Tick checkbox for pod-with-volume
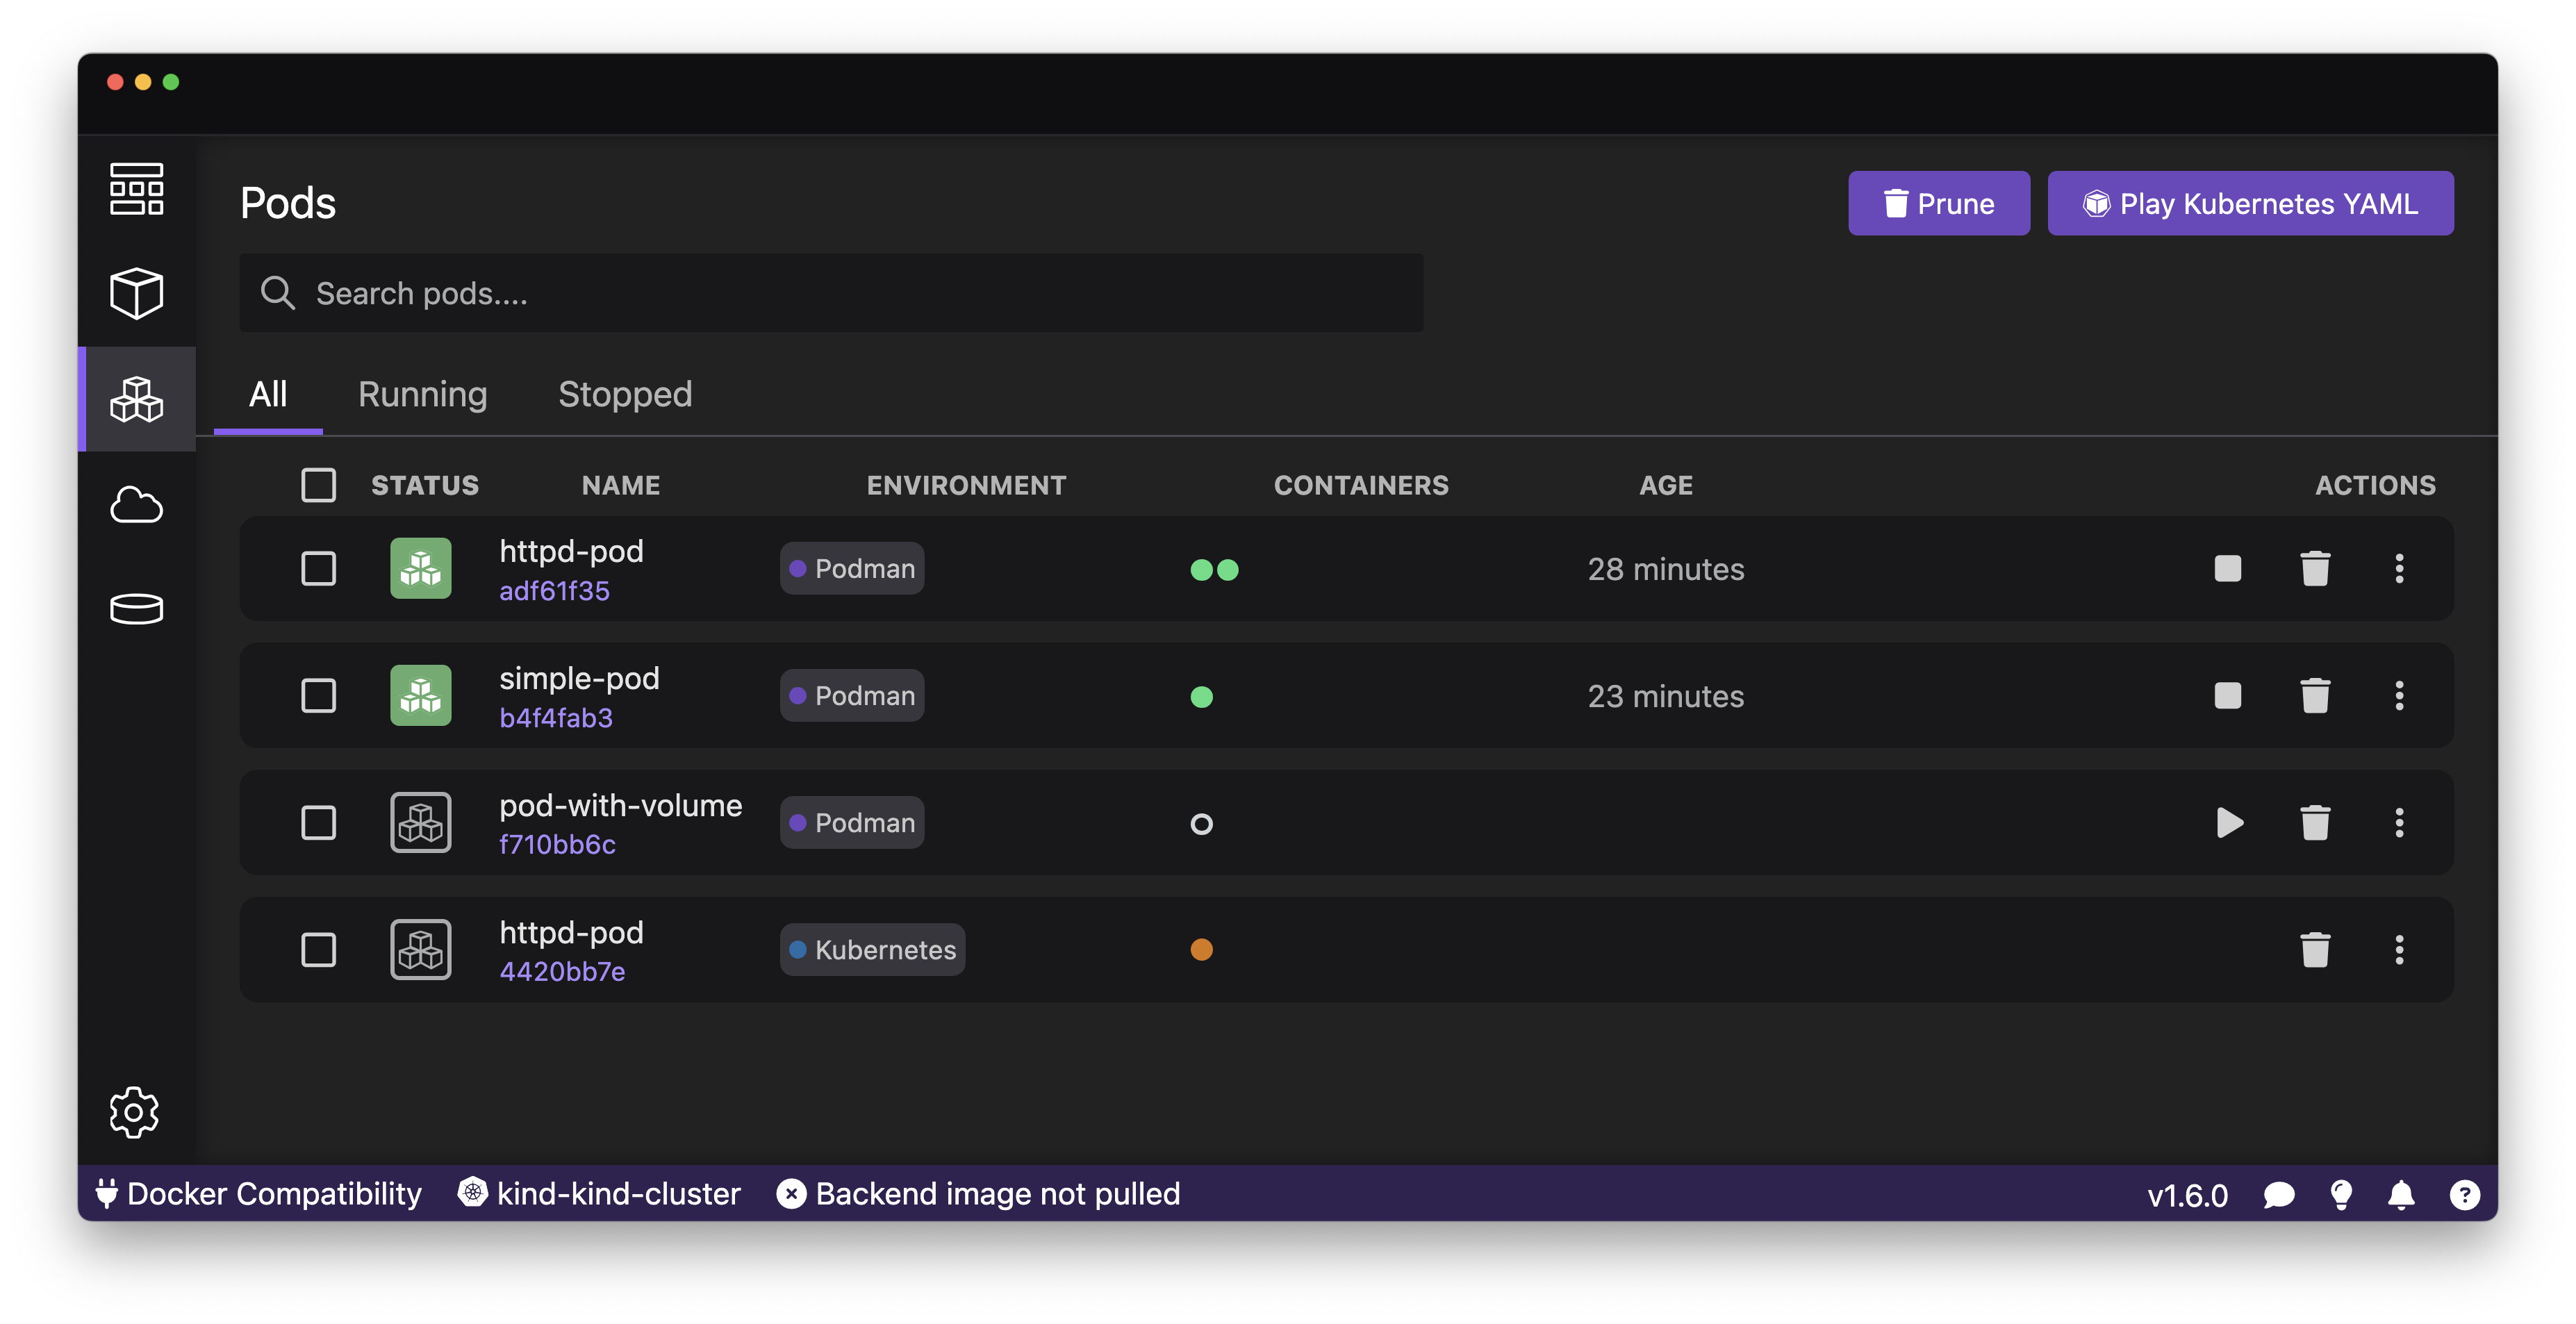This screenshot has width=2576, height=1324. click(x=319, y=823)
